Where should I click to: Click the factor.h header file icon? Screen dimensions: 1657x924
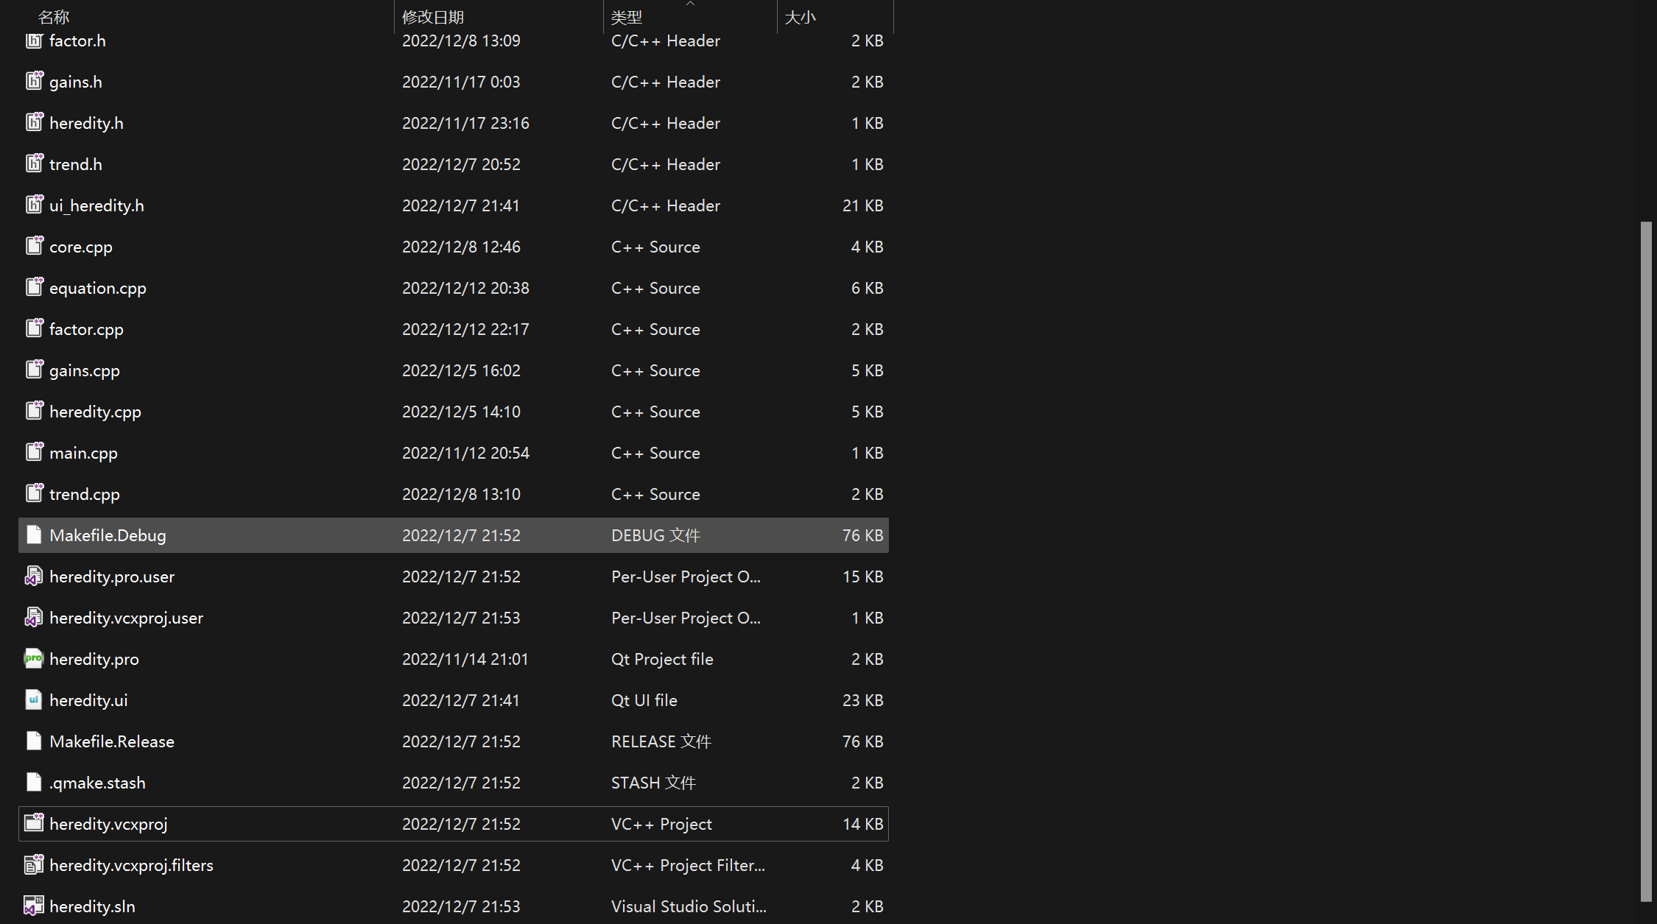point(34,40)
